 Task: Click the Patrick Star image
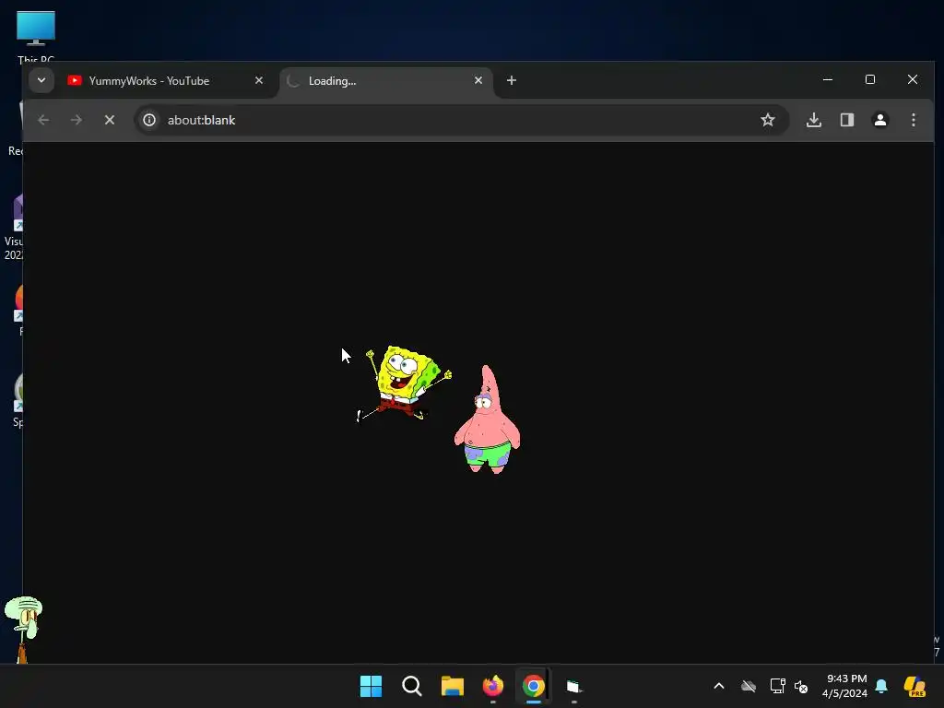(487, 419)
